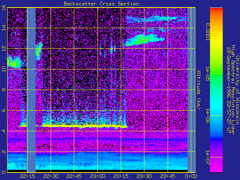Image resolution: width=240 pixels, height=180 pixels.
Task: Click the 23:30 time axis label
Action: coord(144,176)
